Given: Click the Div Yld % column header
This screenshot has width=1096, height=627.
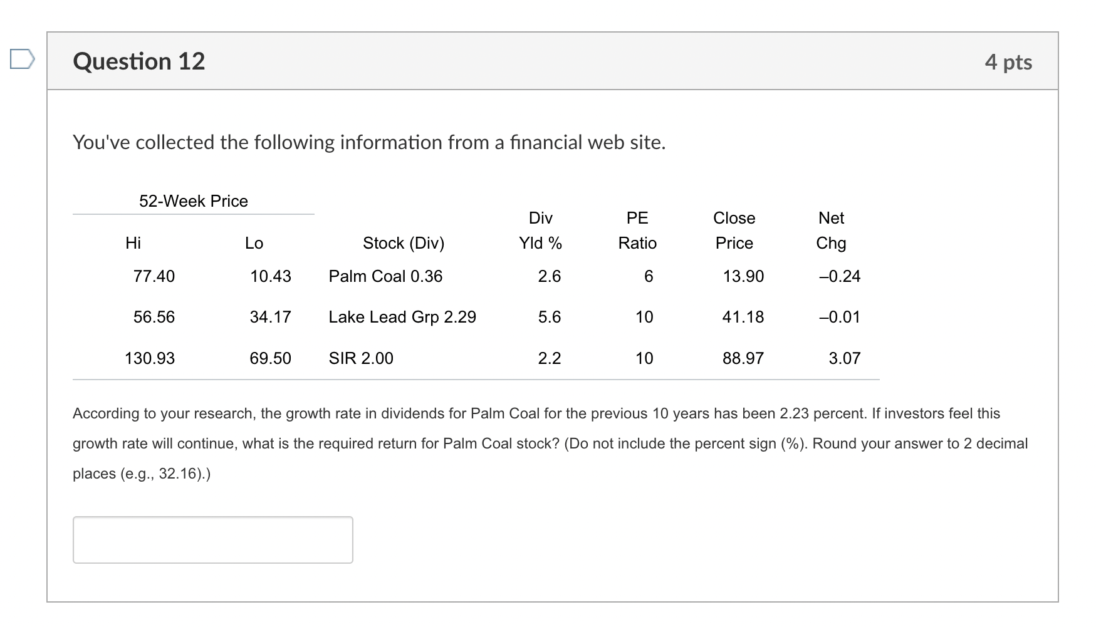Looking at the screenshot, I should pyautogui.click(x=540, y=230).
